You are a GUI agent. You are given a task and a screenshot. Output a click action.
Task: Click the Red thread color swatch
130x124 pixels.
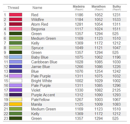point(16,15)
